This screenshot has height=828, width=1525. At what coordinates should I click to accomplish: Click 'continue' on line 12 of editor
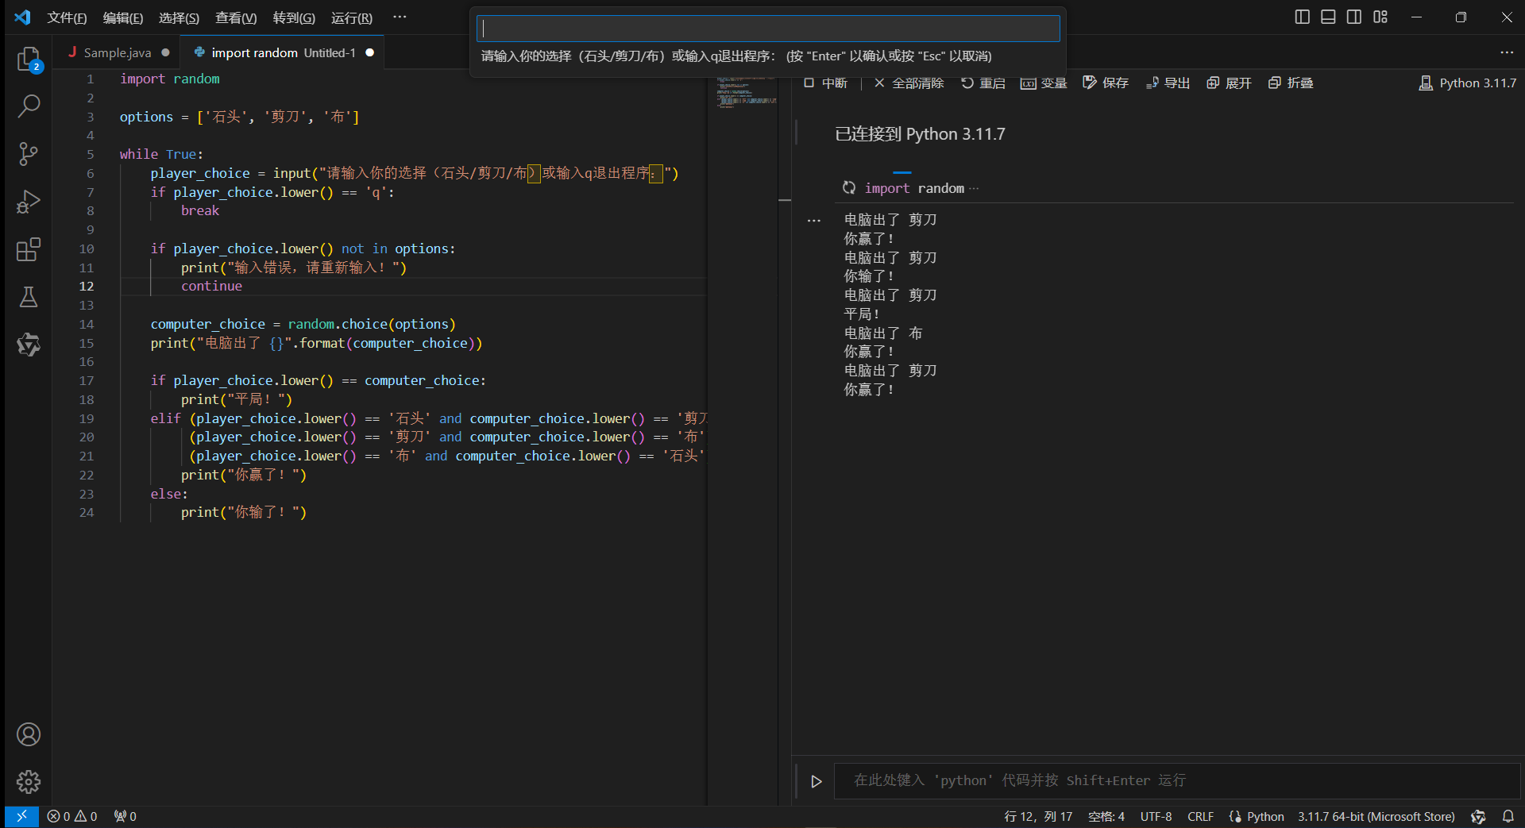211,287
